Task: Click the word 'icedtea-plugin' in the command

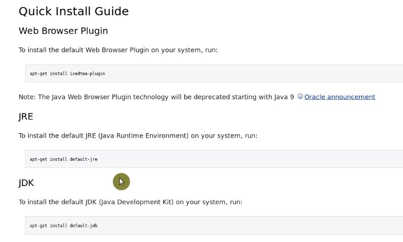Action: (x=87, y=74)
